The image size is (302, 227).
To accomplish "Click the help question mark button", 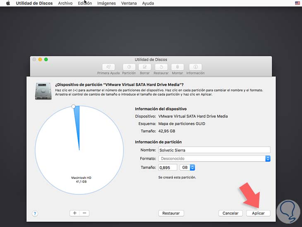I will pos(35,213).
